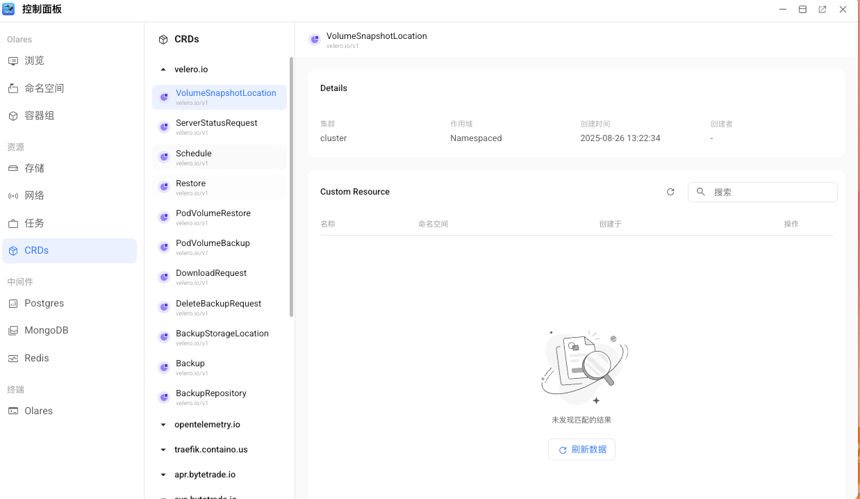Click the 刷新数据 refresh data button
The height and width of the screenshot is (499, 860).
[x=581, y=450]
